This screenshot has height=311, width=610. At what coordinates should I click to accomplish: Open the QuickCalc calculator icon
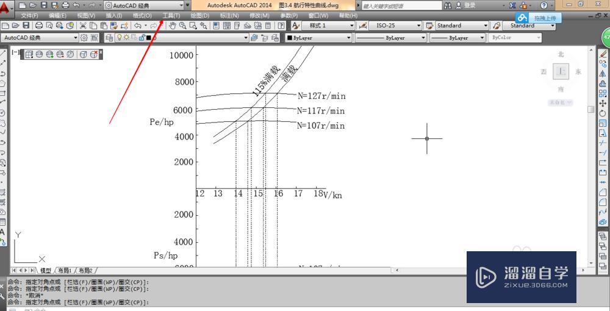268,26
